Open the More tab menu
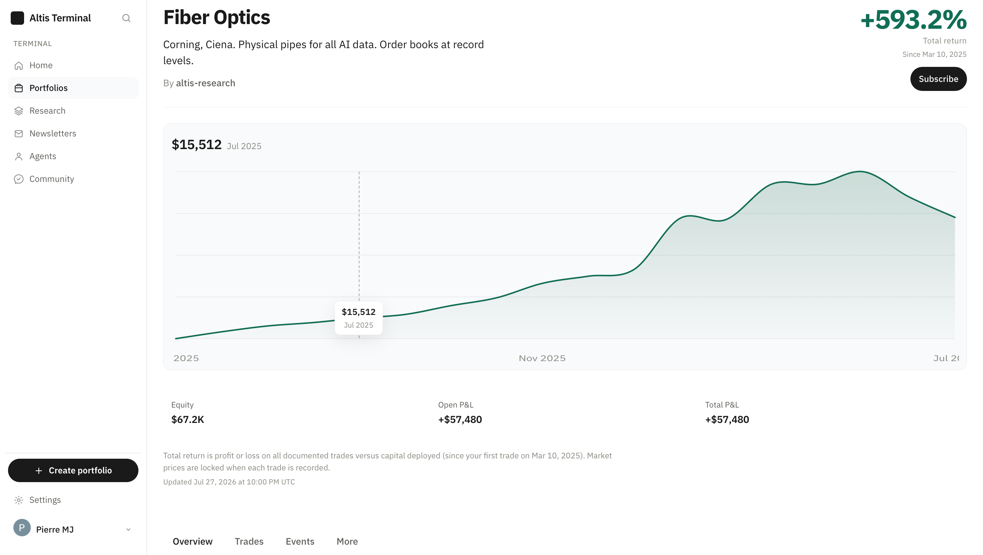Screen dimensions: 983x555 click(x=347, y=541)
